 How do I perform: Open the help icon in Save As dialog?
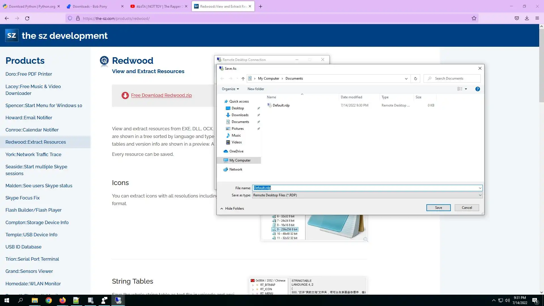pyautogui.click(x=477, y=89)
